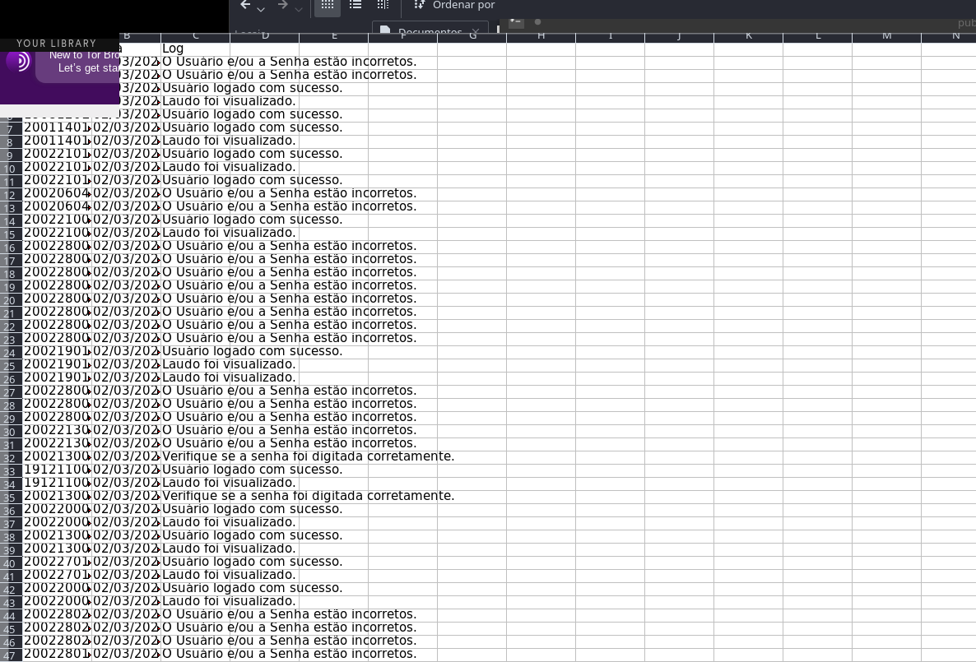Click 'Laudo foi visualizado.' in row 26
This screenshot has height=662, width=976.
[229, 377]
